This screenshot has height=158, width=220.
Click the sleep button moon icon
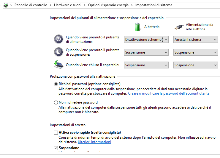point(58,52)
